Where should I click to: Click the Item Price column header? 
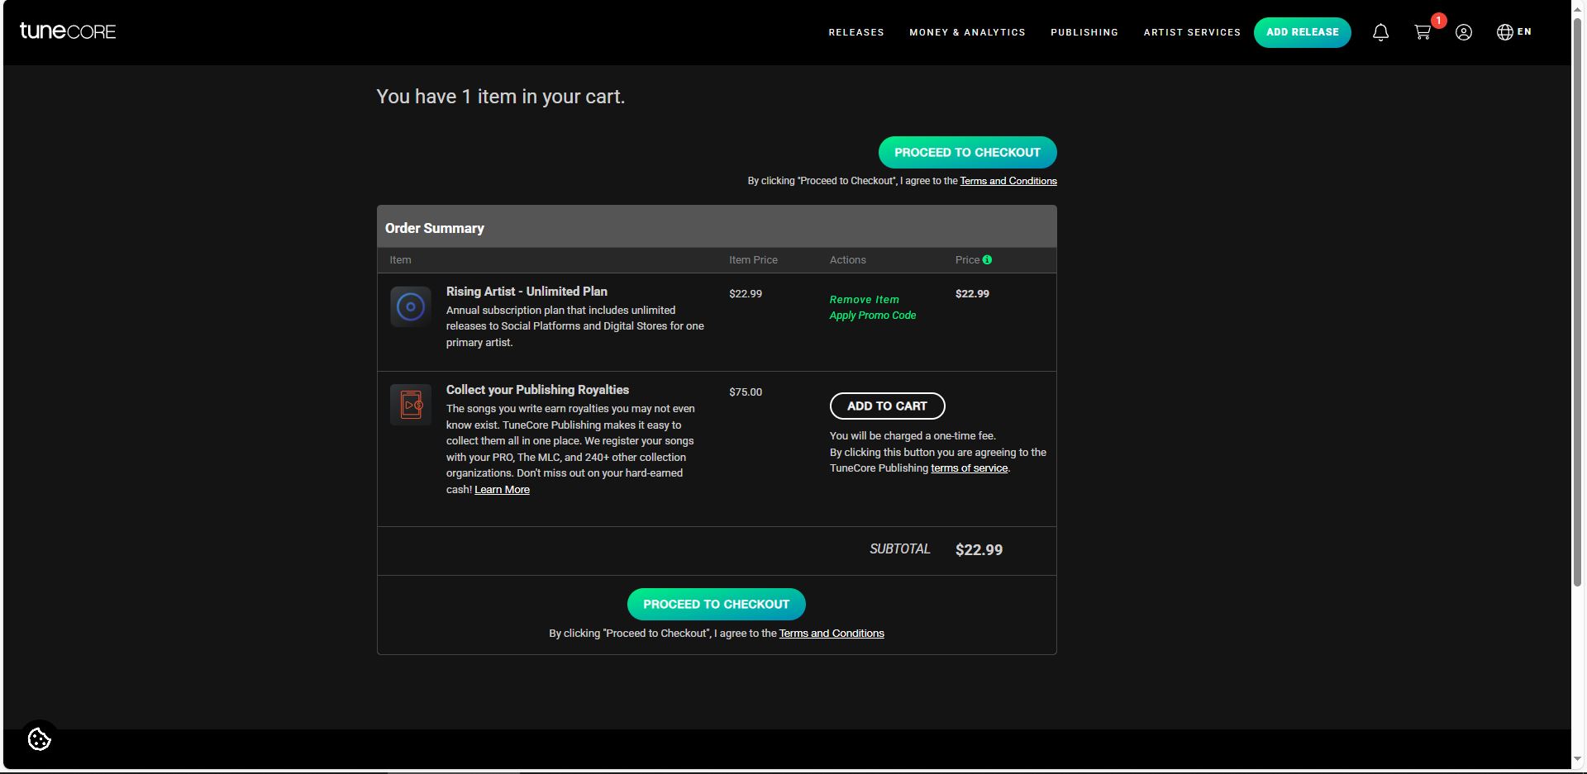[753, 260]
